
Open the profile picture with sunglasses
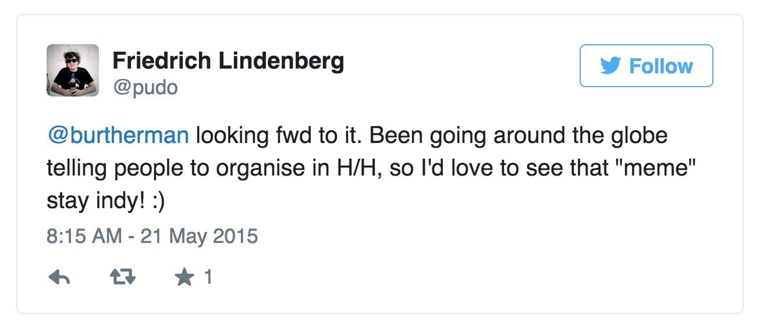point(73,70)
